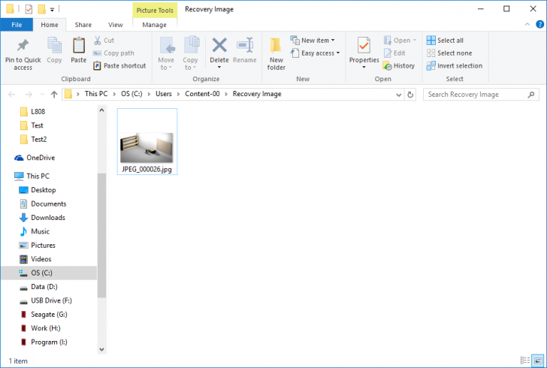Click the search magnifier icon
The height and width of the screenshot is (368, 547).
(x=531, y=95)
